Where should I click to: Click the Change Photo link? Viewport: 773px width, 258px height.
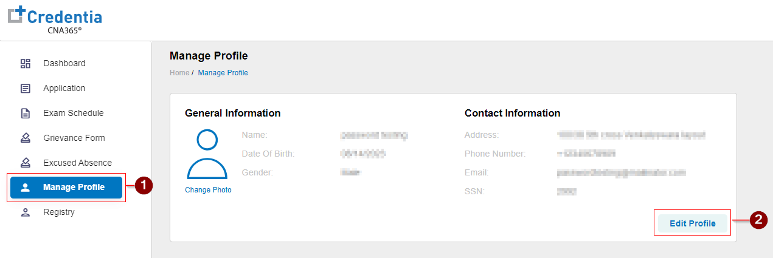point(208,190)
